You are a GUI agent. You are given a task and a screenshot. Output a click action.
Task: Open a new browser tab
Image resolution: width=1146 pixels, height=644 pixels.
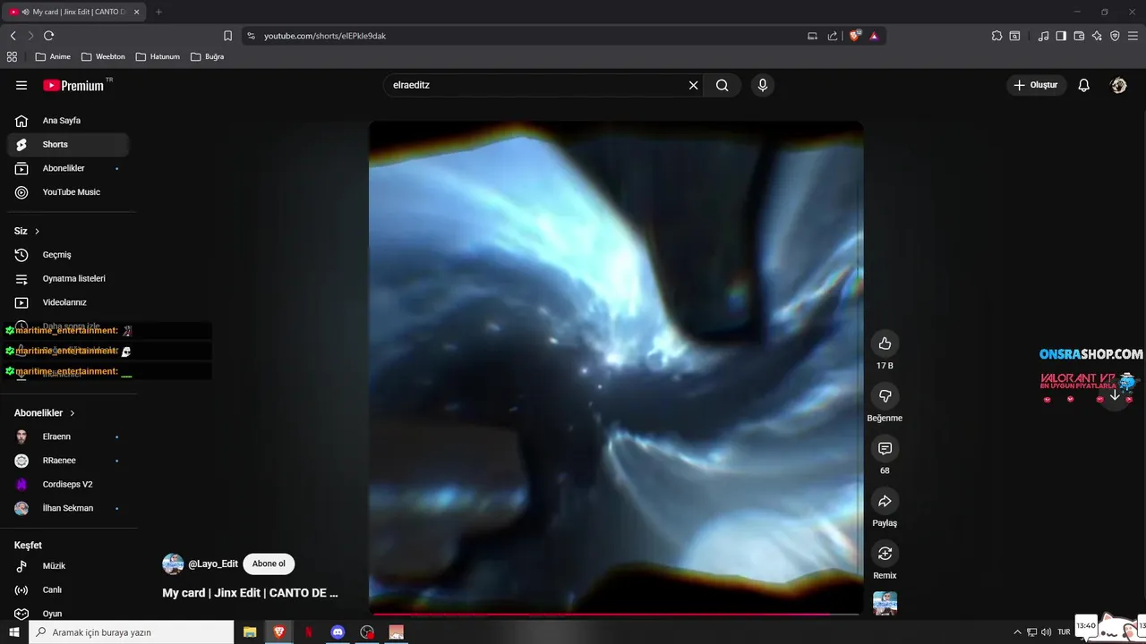click(158, 12)
